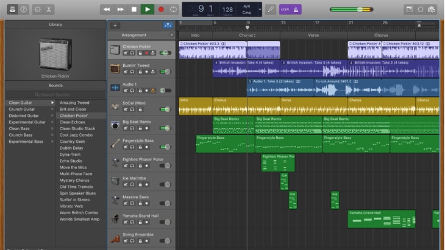This screenshot has width=445, height=250.
Task: Choose the Worlds Smallest Amp sound
Action: coord(79,219)
